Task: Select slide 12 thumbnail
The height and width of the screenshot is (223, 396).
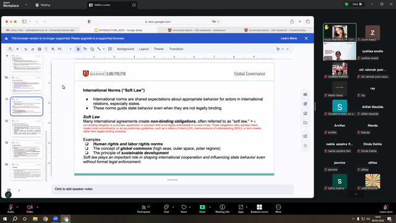Action: click(x=27, y=128)
